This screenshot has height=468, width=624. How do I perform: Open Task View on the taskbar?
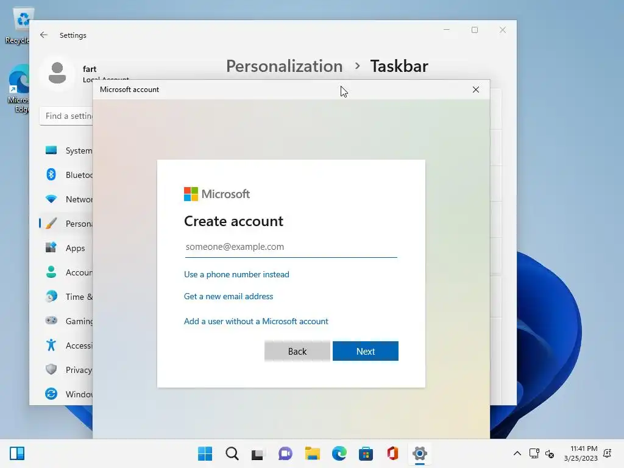258,453
